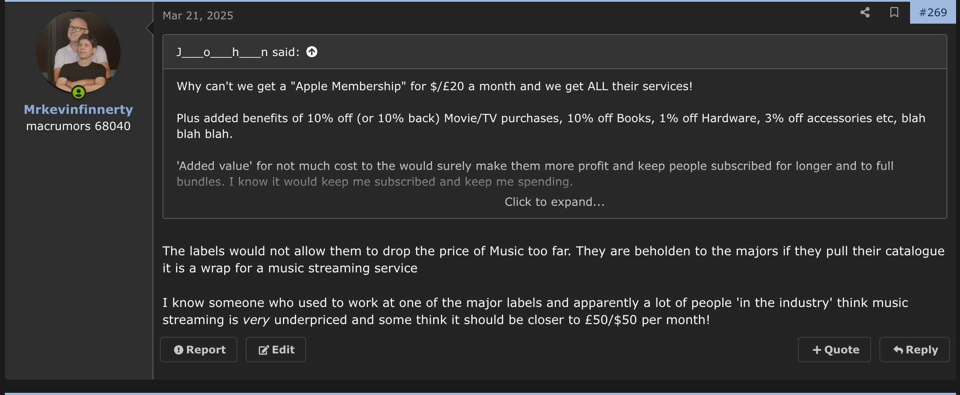This screenshot has height=395, width=960.
Task: Click the exclamation icon in the Report button
Action: (178, 350)
